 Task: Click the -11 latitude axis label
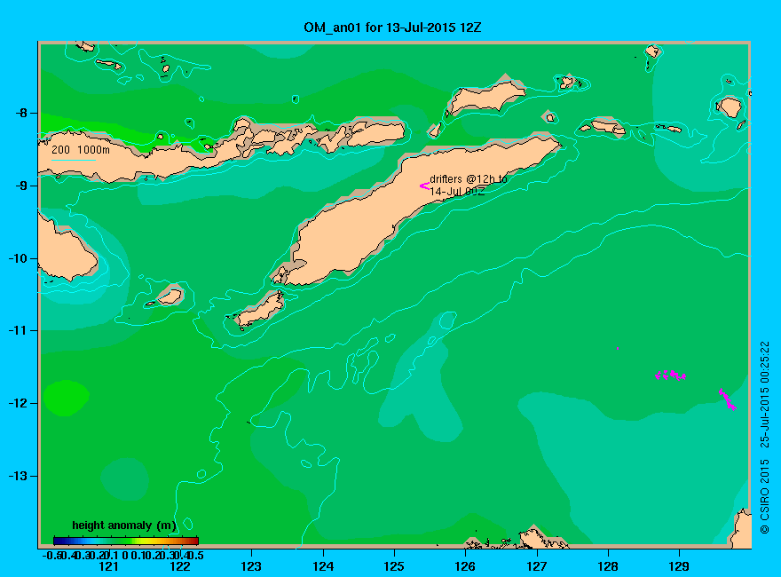18,330
